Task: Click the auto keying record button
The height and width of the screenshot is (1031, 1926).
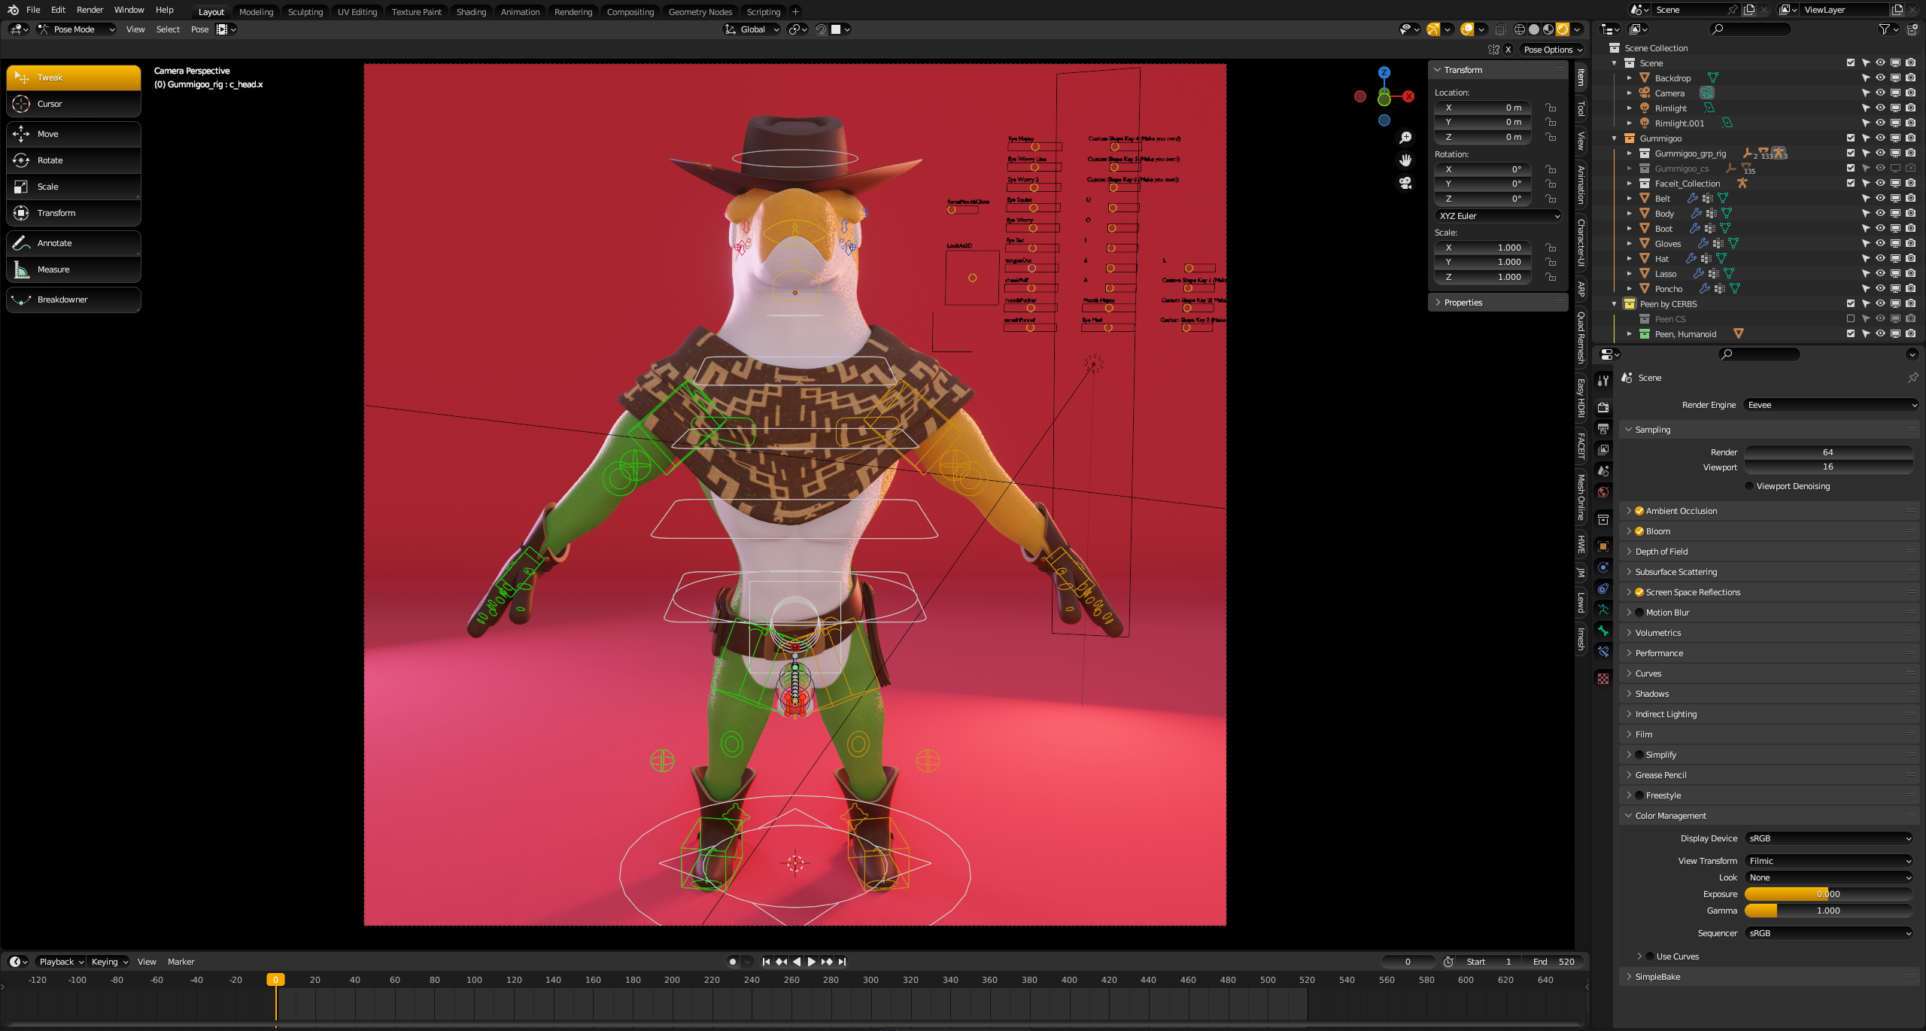Action: click(x=733, y=962)
